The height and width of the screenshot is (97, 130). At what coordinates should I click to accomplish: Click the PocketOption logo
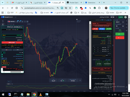tap(7, 17)
